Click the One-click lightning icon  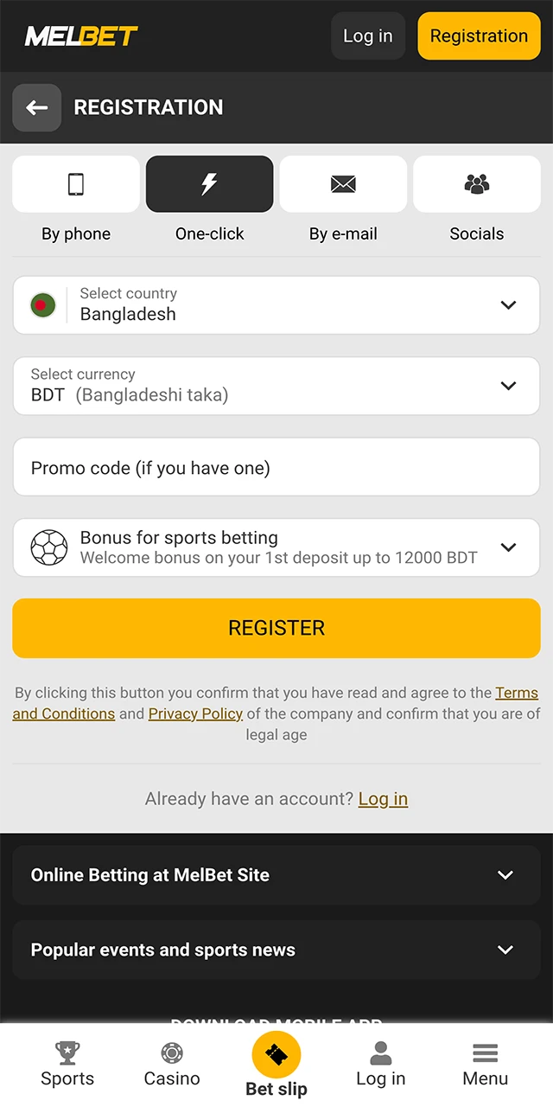(x=209, y=183)
